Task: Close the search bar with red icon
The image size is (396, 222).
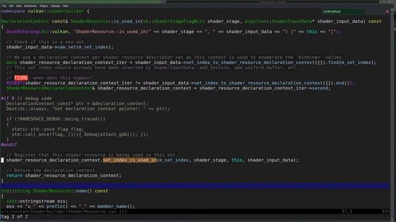Action: pyautogui.click(x=387, y=12)
